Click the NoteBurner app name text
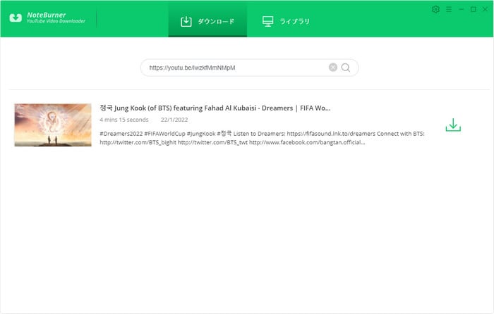Viewport: 494px width, 314px height. point(47,15)
